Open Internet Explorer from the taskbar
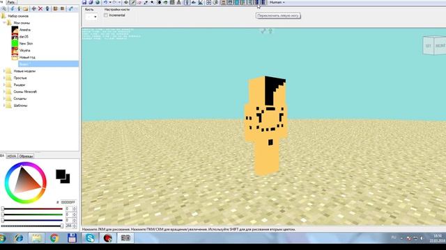Screen dimensions: 446x250 tap(19, 237)
